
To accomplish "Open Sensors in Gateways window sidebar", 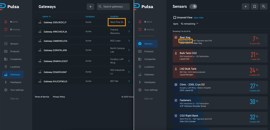I will click(x=13, y=44).
